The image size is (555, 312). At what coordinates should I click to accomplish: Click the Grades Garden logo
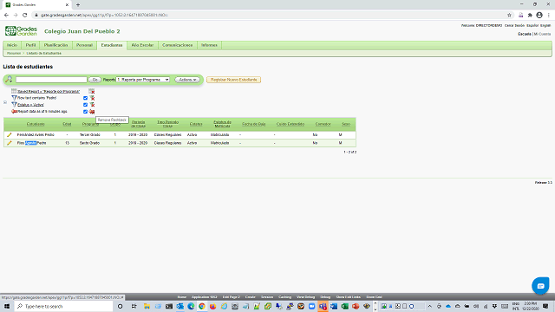point(21,31)
